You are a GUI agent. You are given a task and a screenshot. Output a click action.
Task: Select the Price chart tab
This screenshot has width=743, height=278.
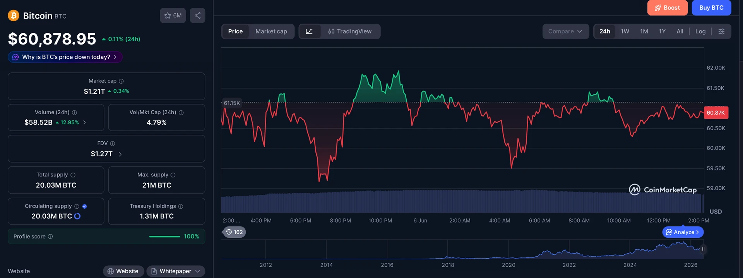[x=235, y=31]
